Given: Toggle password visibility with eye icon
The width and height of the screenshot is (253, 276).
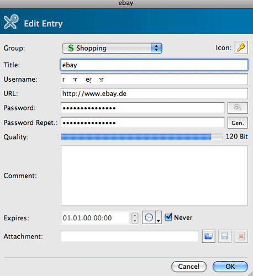Looking at the screenshot, I should click(238, 108).
